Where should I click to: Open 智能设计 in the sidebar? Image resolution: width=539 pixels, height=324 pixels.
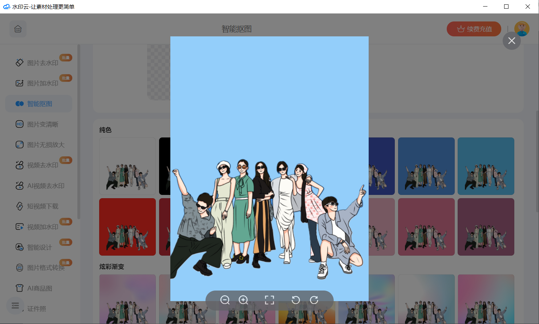pyautogui.click(x=39, y=247)
